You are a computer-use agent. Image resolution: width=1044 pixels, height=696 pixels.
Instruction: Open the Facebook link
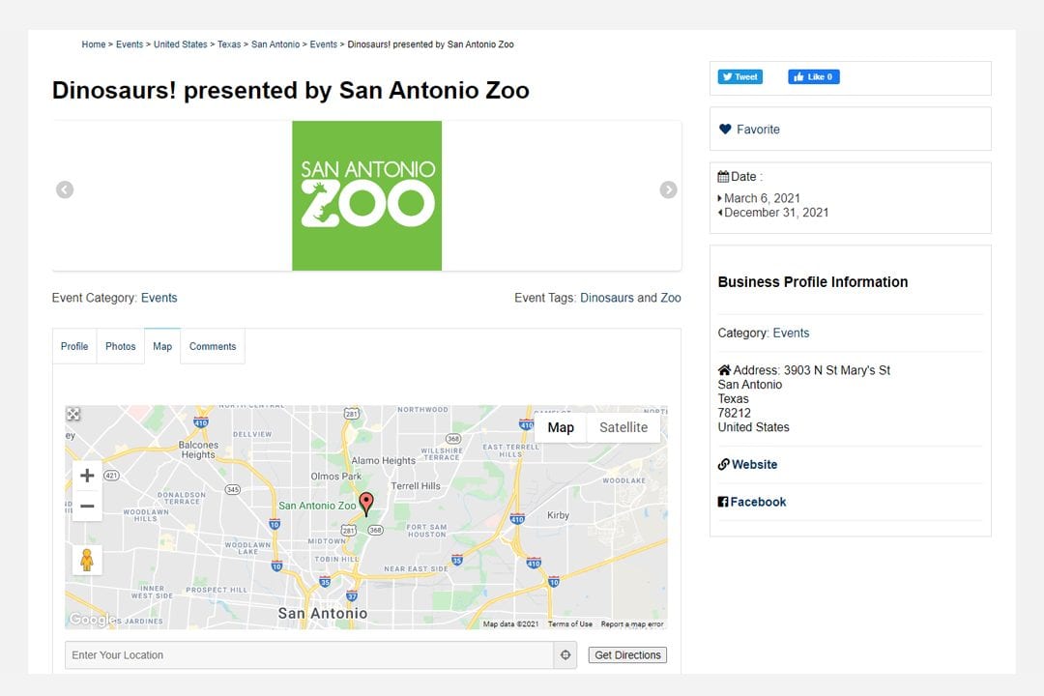(759, 502)
